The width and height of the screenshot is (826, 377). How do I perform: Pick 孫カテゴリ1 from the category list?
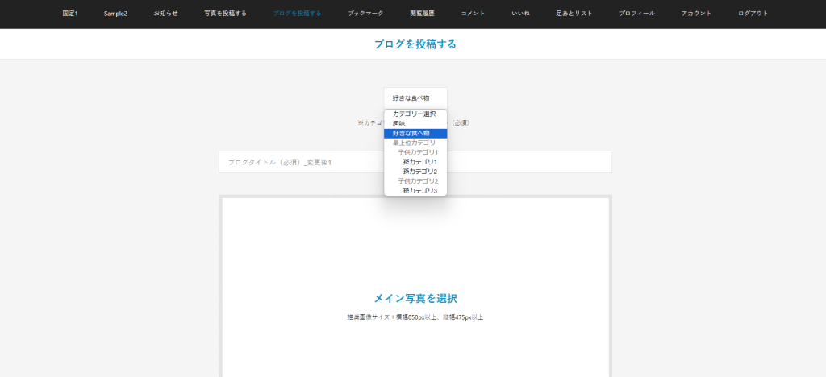pos(419,162)
